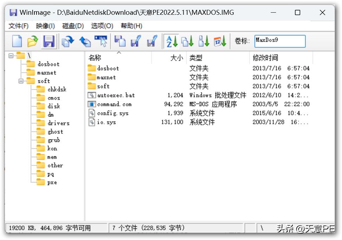
Task: Select the autoexec.bat file name
Action: tap(116, 95)
